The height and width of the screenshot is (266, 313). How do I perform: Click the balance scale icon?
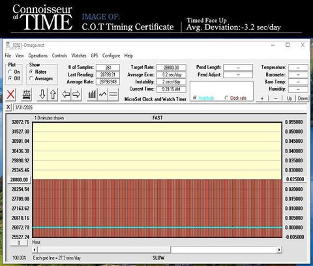[27, 95]
